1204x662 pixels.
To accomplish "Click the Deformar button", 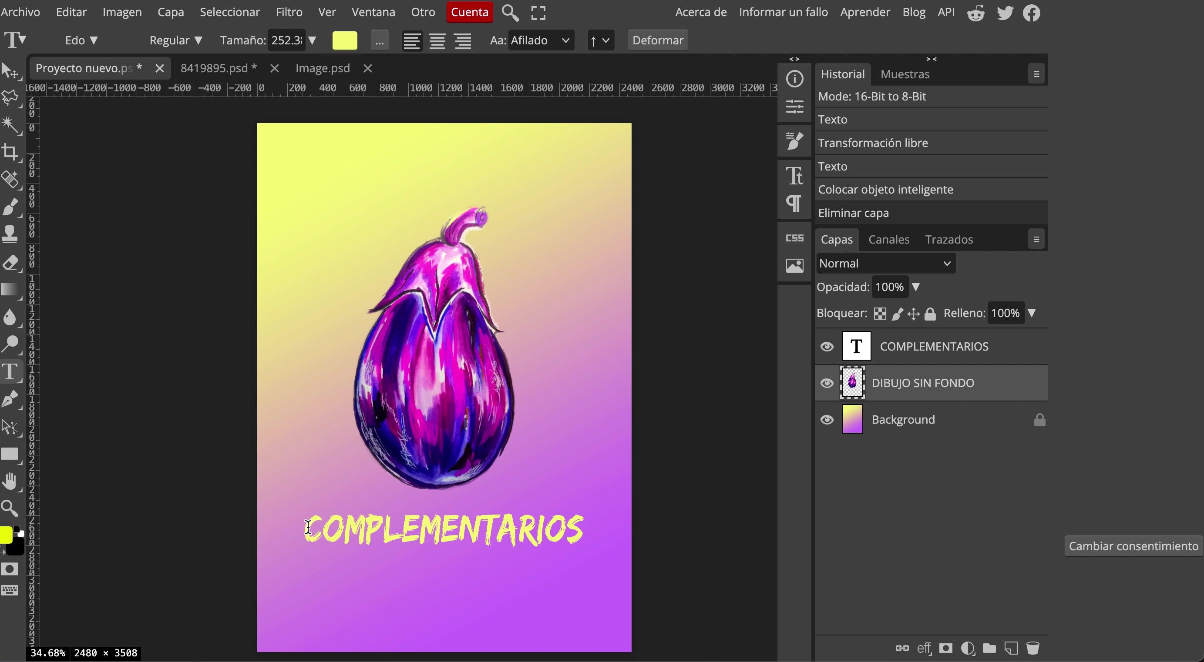I will click(x=658, y=40).
